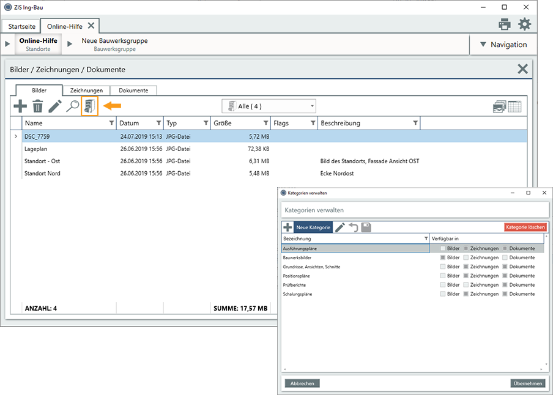
Task: Switch to thumbnail gallery view
Action: click(499, 106)
